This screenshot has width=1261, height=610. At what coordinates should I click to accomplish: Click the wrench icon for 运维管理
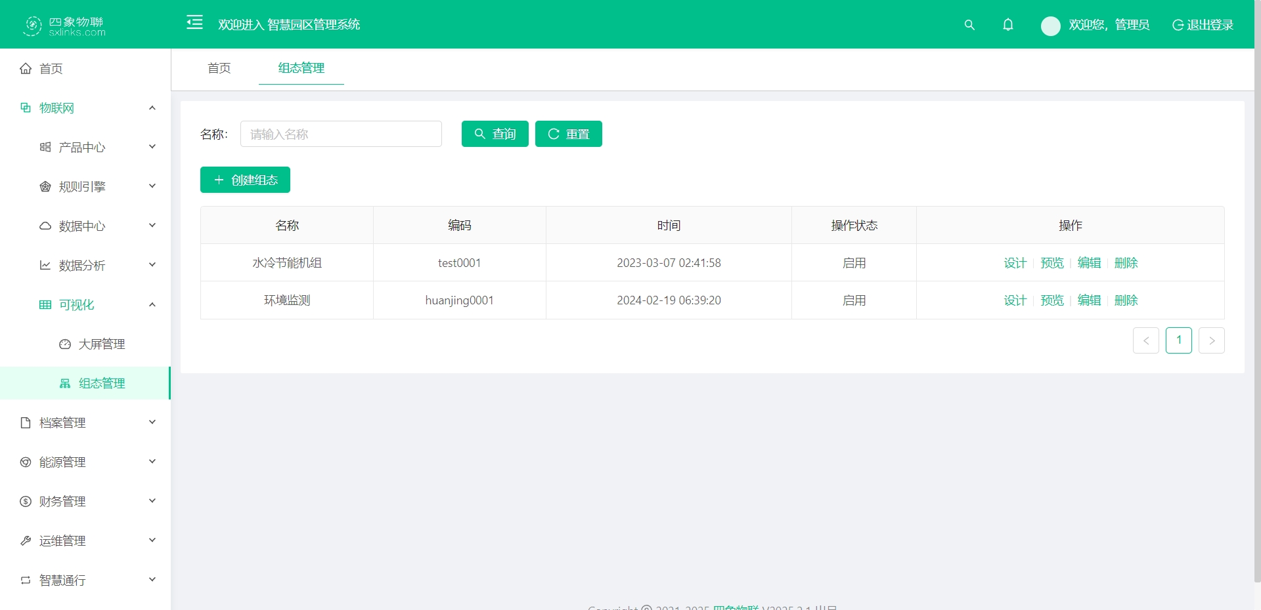click(x=26, y=541)
